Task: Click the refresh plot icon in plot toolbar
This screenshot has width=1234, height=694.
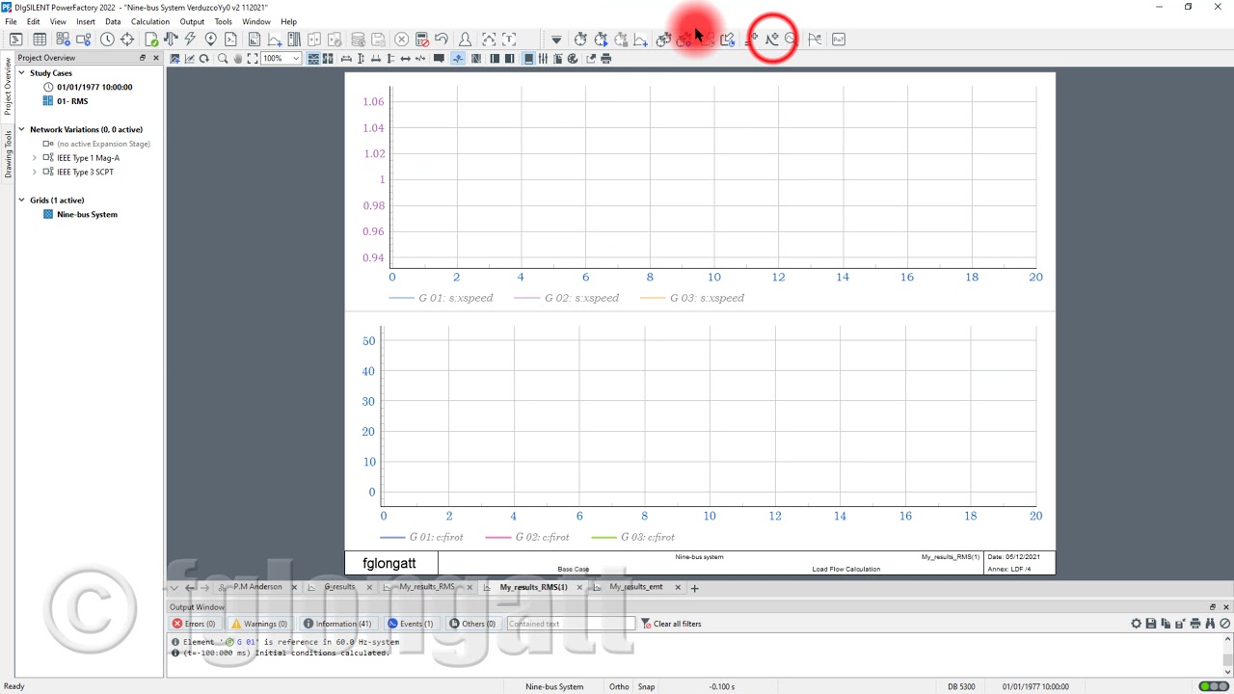Action: (203, 59)
